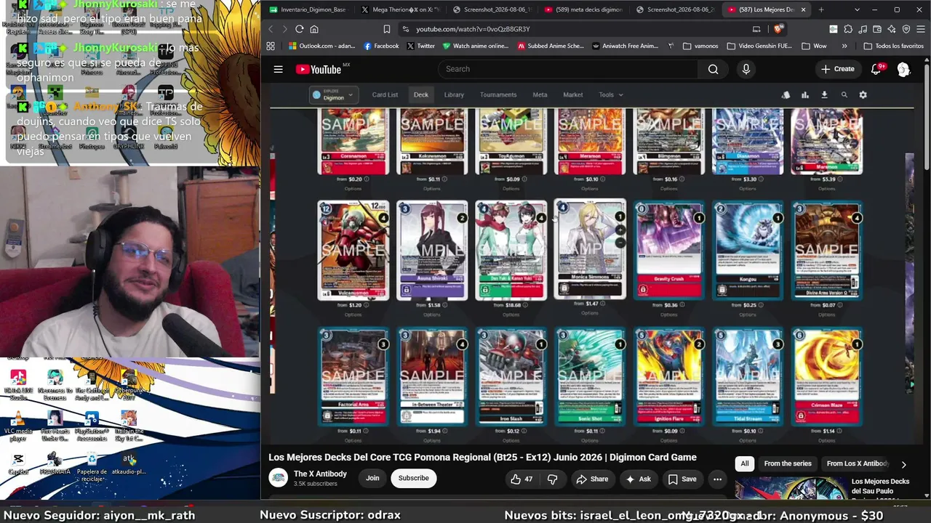This screenshot has width=931, height=523.
Task: Select the Card List tab
Action: [x=385, y=95]
